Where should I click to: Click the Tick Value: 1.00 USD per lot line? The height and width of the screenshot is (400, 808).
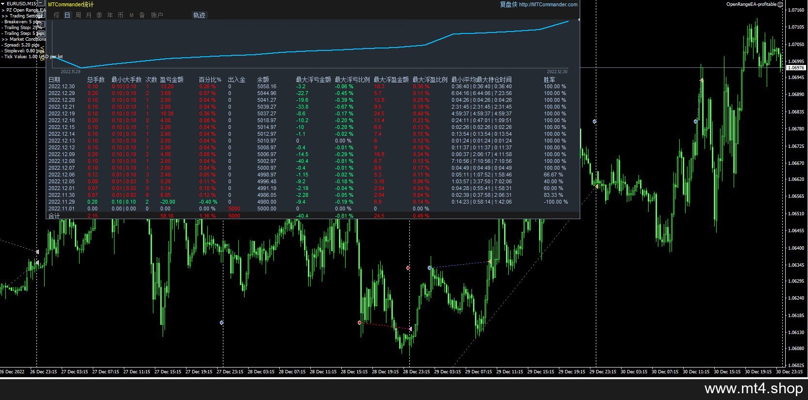(32, 57)
